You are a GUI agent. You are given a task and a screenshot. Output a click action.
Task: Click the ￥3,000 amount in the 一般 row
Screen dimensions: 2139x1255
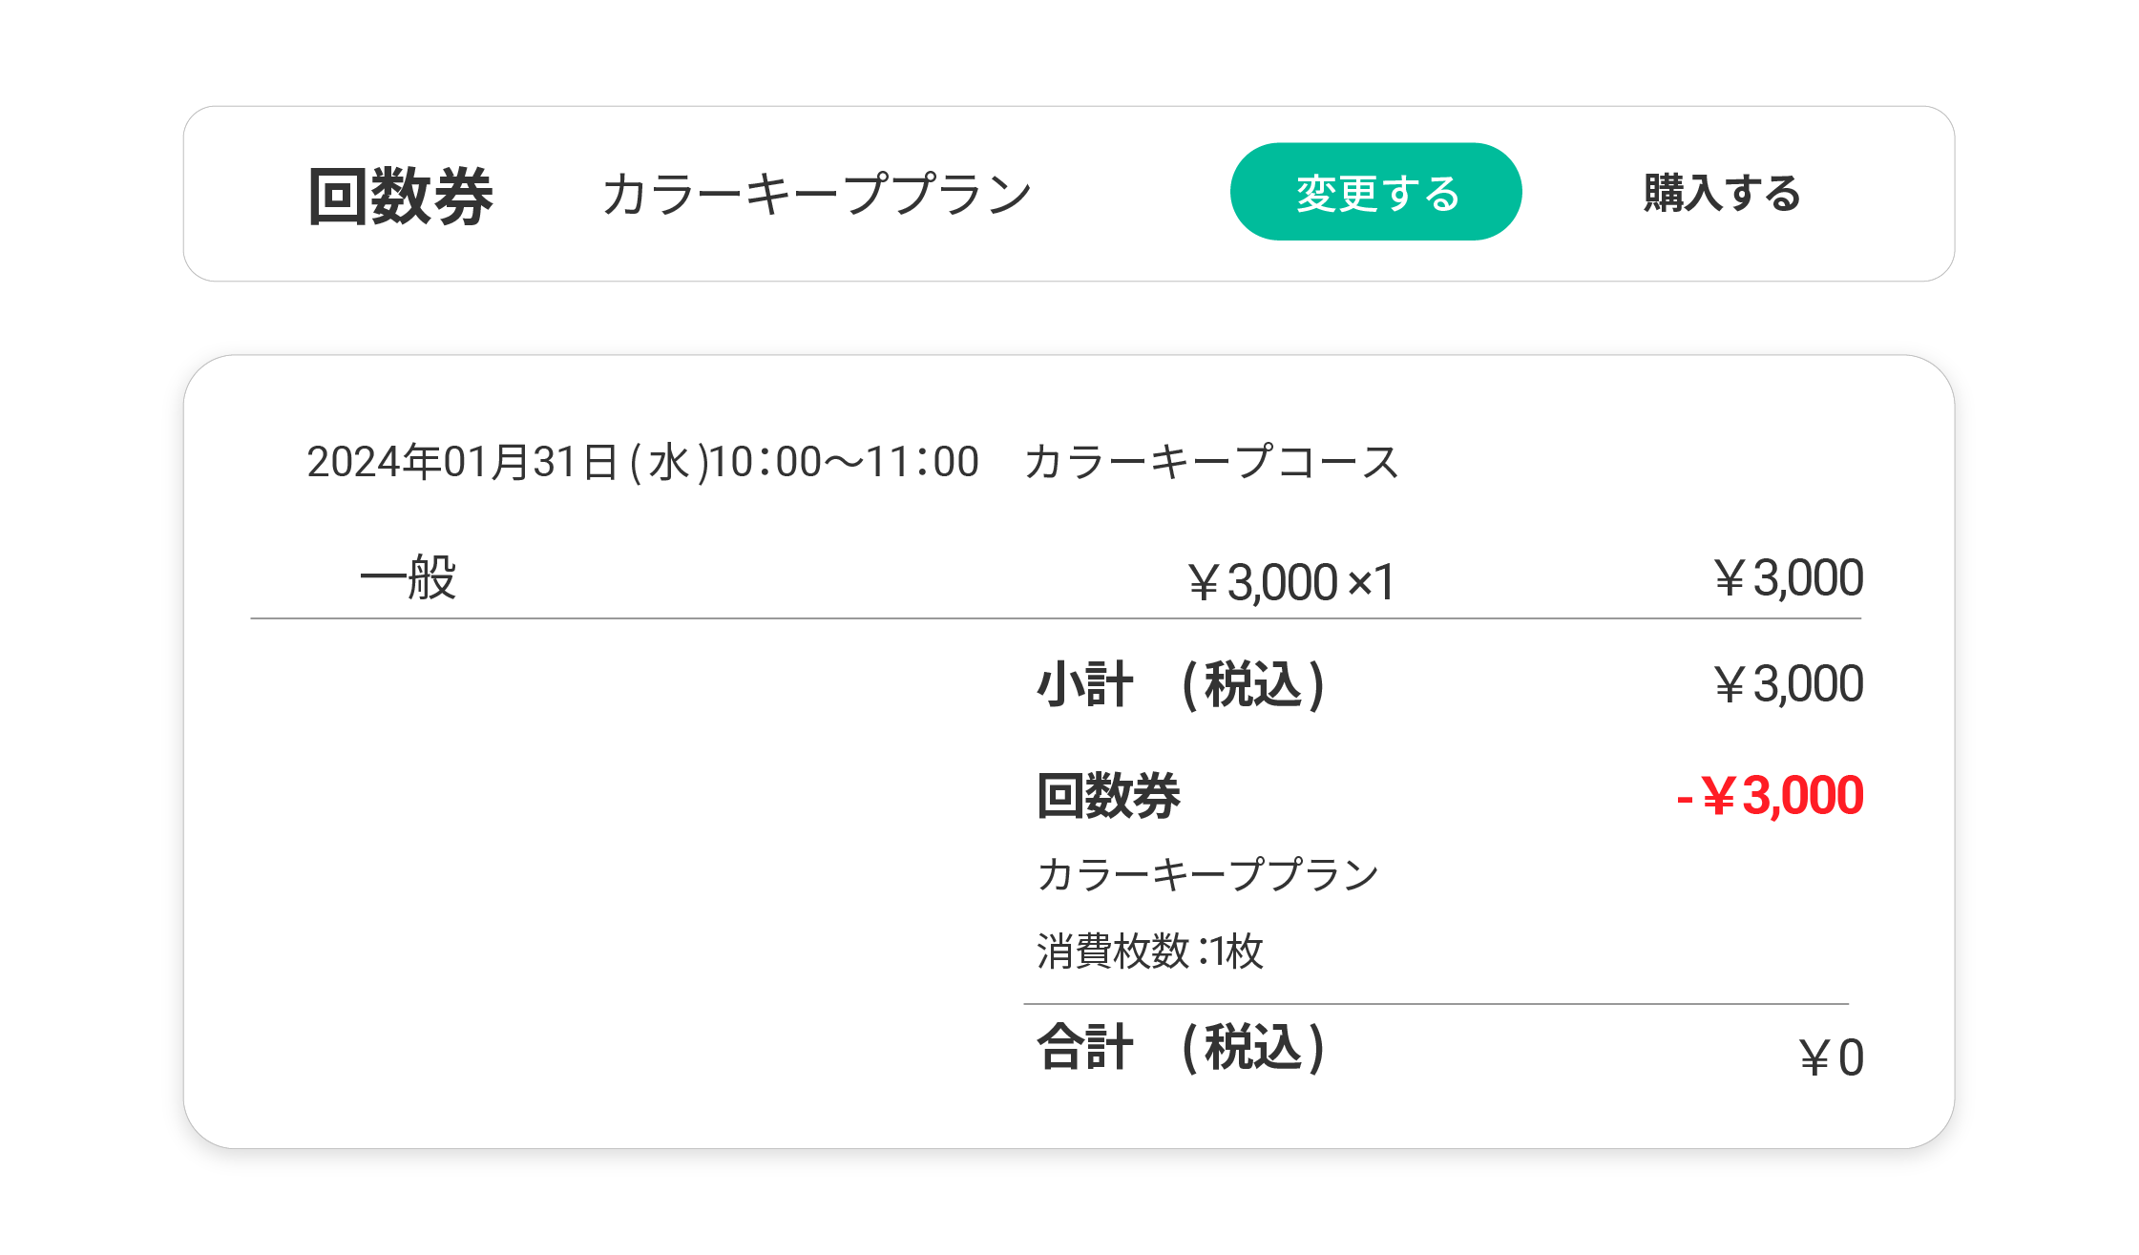[1787, 578]
